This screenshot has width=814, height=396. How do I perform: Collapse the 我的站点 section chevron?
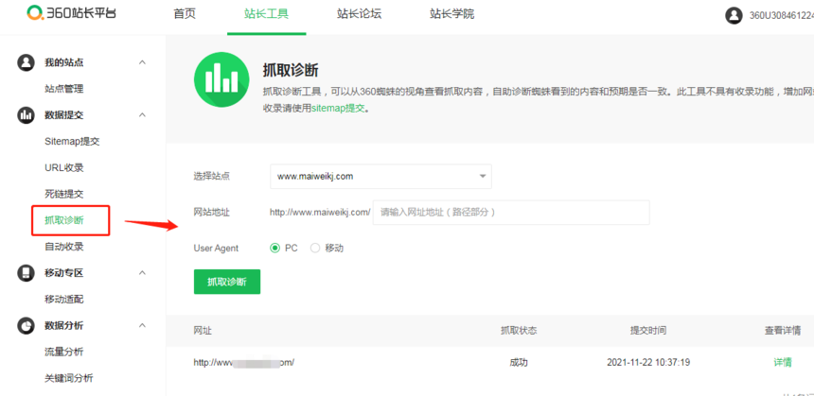[x=142, y=62]
